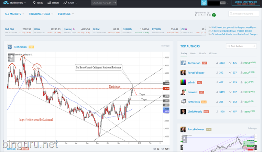262x152 pixels.
Task: Open the Ideas lightbulb menu item
Action: (38, 3)
